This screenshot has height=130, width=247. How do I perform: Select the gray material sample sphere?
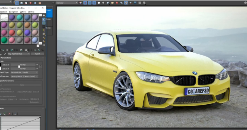20,40
